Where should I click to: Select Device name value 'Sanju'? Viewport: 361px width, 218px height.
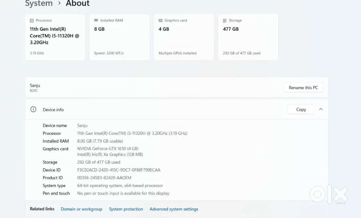(x=82, y=126)
